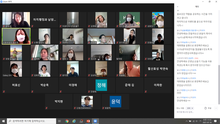Click the Windows search box
This screenshot has height=124, width=220.
coord(31,121)
